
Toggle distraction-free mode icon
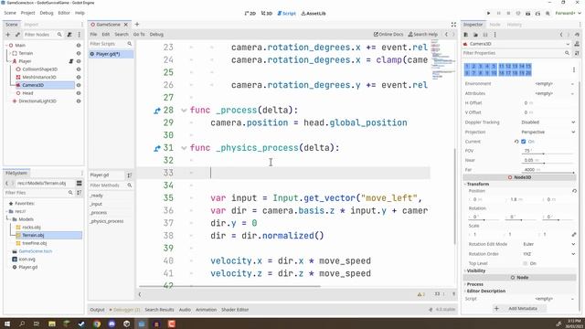(x=453, y=25)
